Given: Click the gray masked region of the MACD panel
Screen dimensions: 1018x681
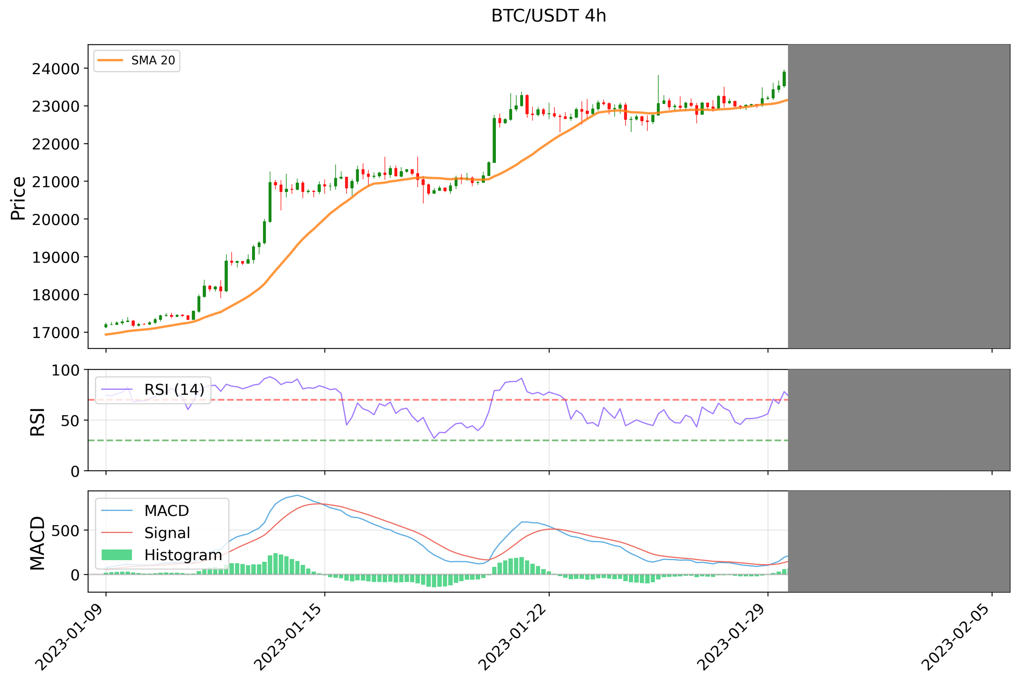Looking at the screenshot, I should click(x=899, y=542).
